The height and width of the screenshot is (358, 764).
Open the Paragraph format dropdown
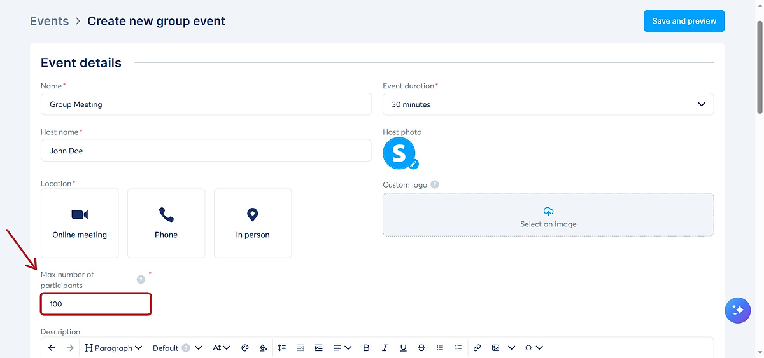click(x=113, y=348)
